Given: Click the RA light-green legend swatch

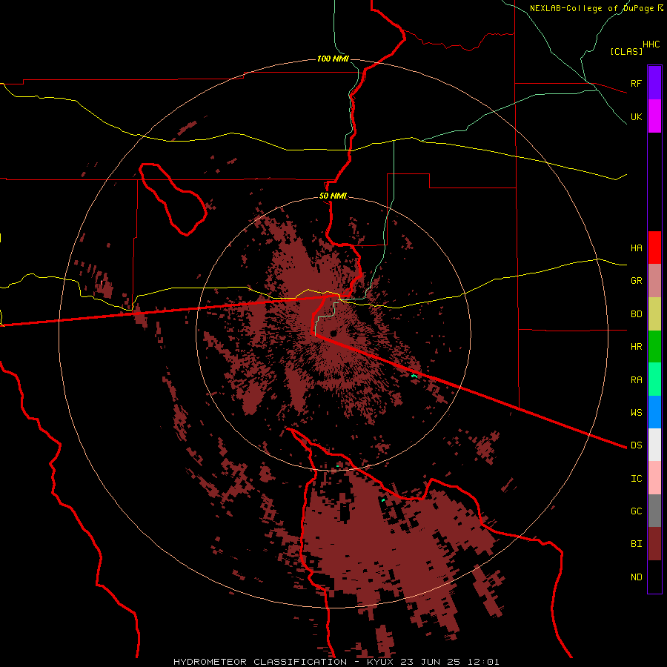Looking at the screenshot, I should (654, 379).
